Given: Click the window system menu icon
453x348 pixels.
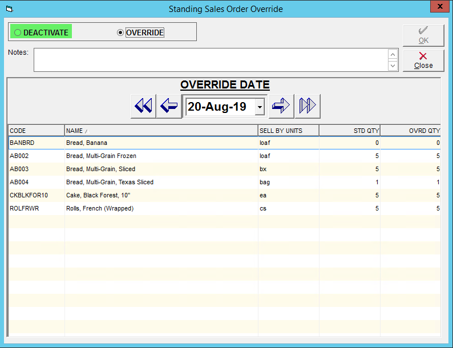Looking at the screenshot, I should 9,9.
